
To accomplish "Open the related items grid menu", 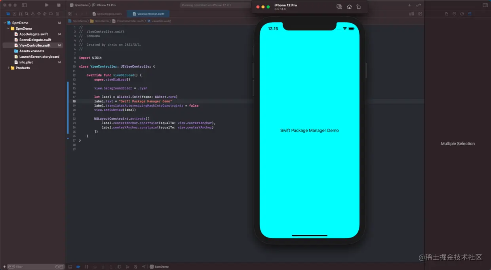I will [70, 13].
